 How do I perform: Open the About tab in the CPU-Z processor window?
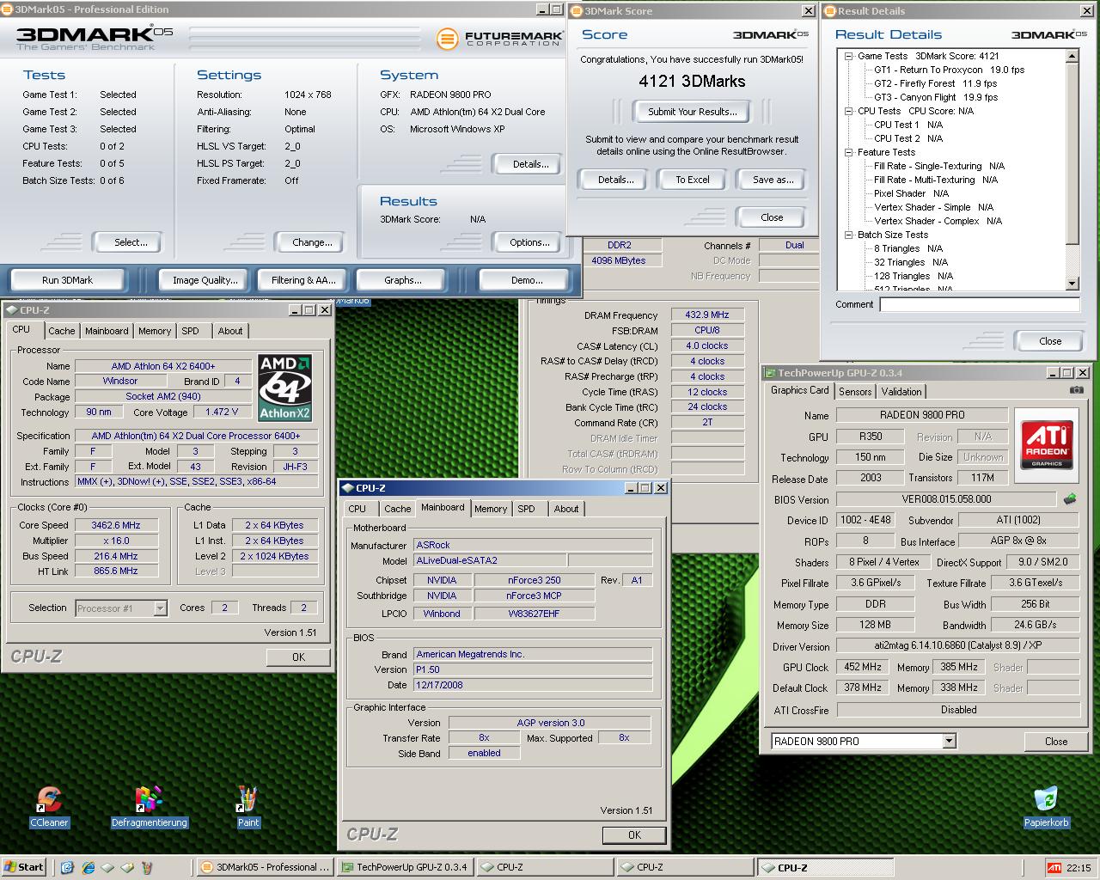tap(229, 331)
